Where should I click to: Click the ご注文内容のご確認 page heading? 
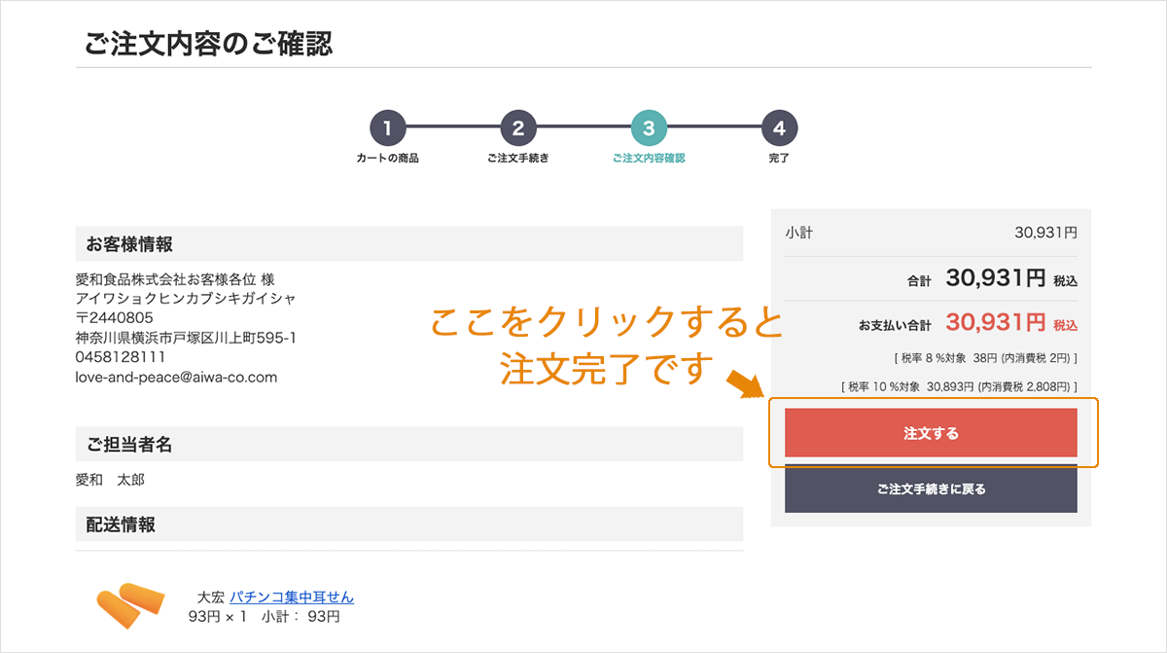(x=208, y=44)
